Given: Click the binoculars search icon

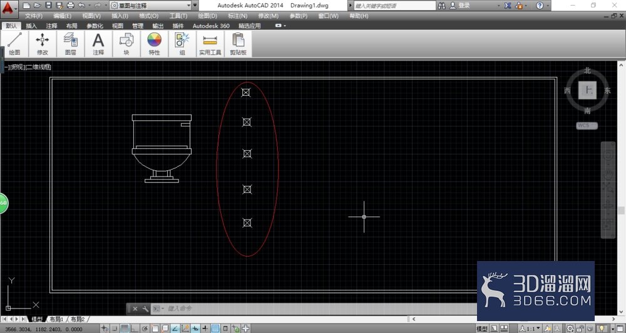Looking at the screenshot, I should (x=441, y=6).
